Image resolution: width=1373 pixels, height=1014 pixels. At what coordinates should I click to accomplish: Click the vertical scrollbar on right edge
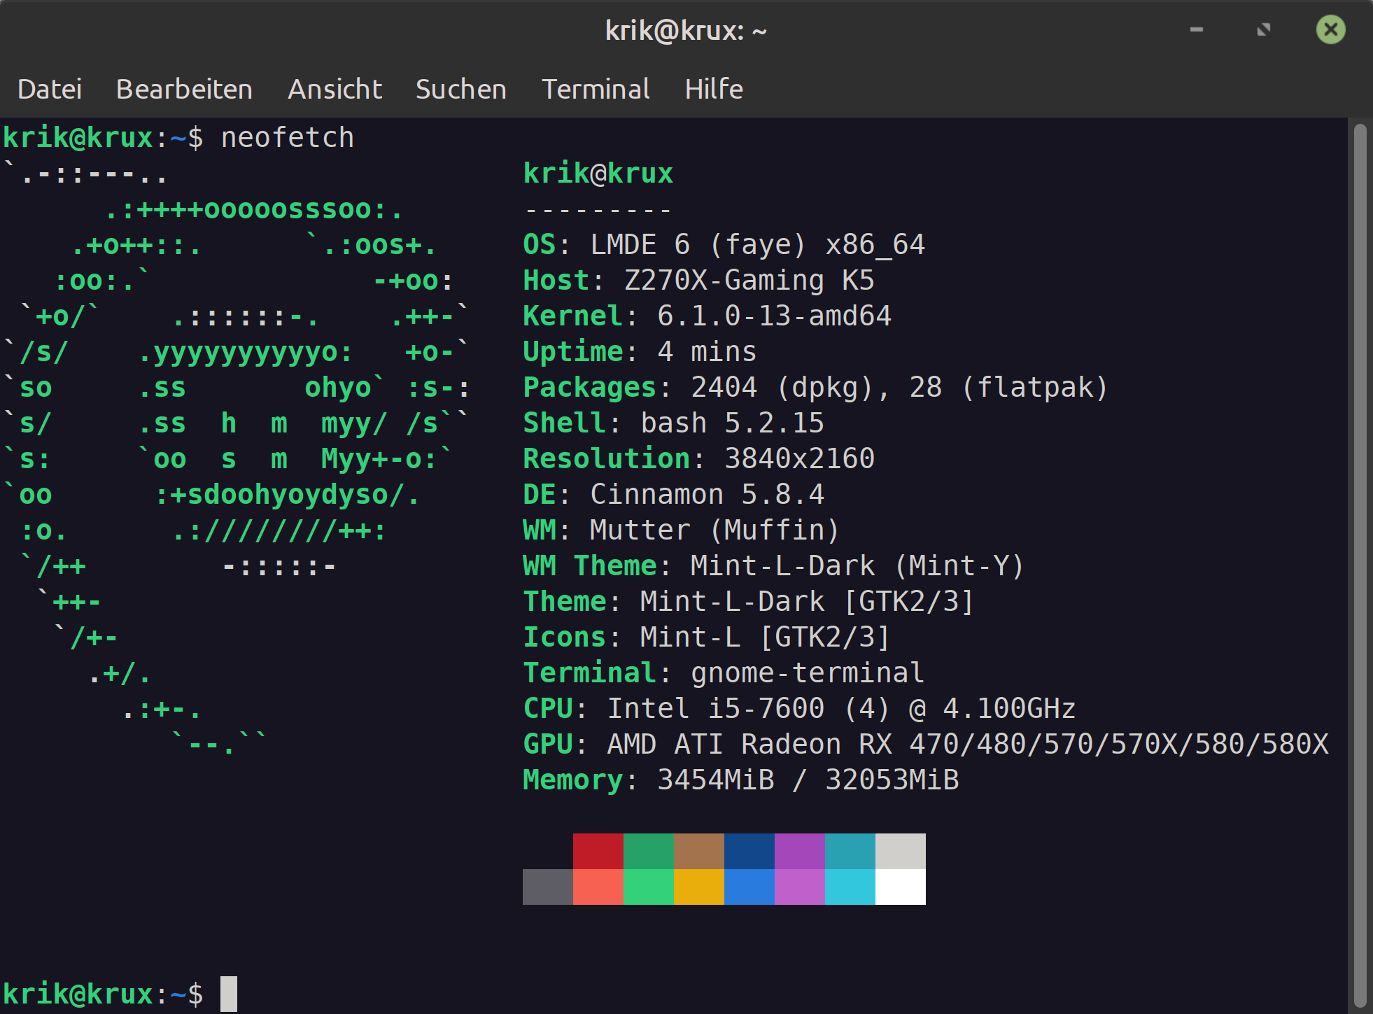click(x=1360, y=560)
